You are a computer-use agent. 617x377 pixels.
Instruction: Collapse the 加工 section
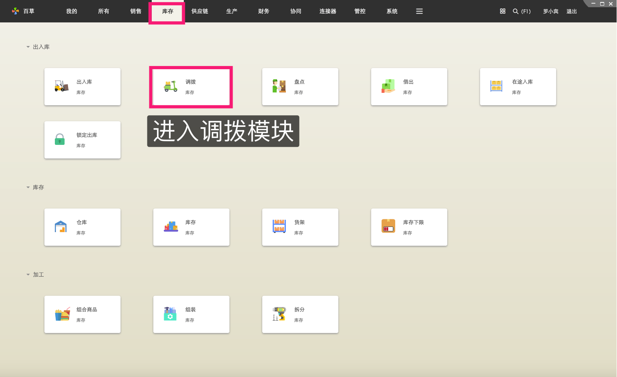28,275
